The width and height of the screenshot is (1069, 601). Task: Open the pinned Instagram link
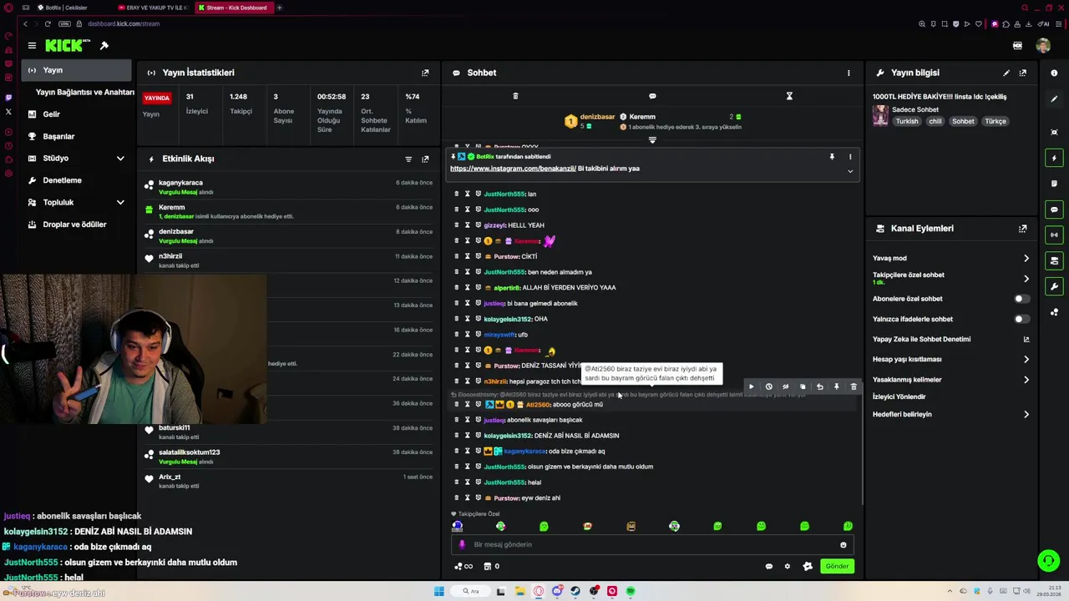[513, 169]
